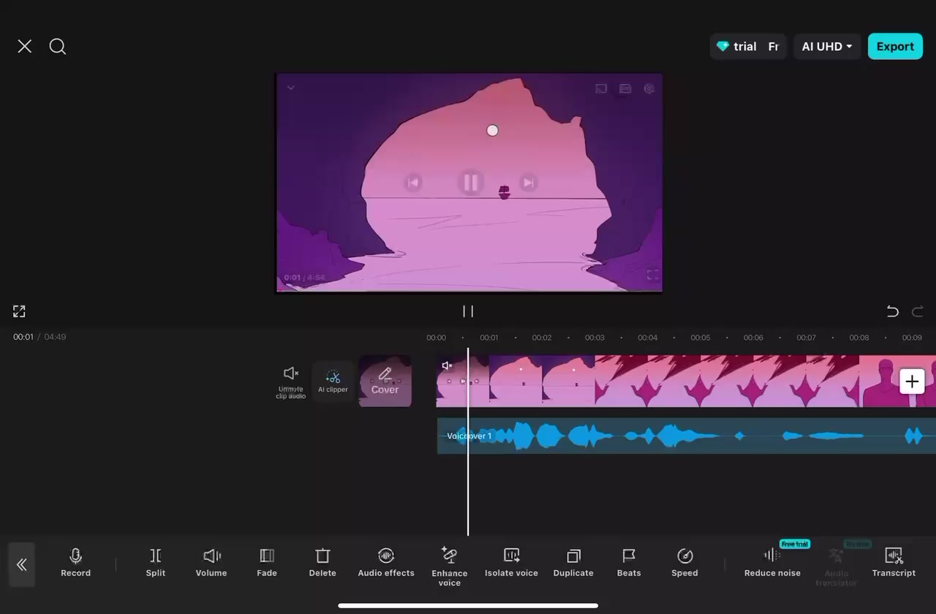936x614 pixels.
Task: Duplicate the selected clip
Action: [x=573, y=563]
